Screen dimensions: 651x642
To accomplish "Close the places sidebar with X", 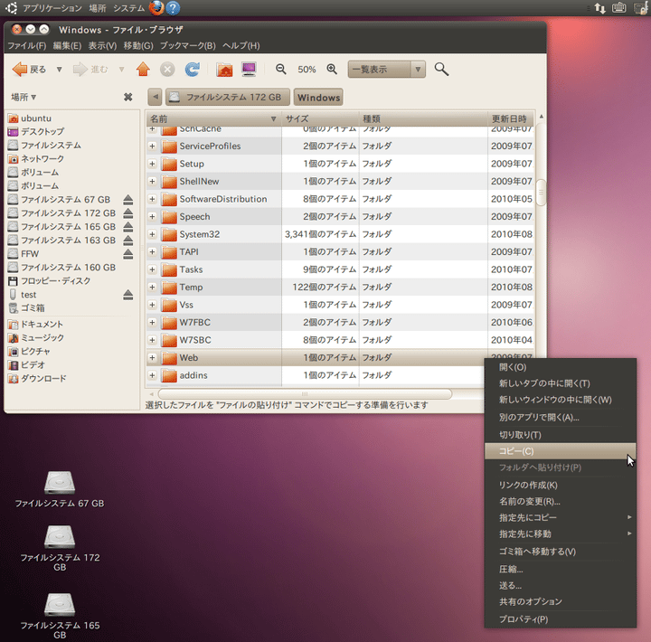I will [127, 97].
